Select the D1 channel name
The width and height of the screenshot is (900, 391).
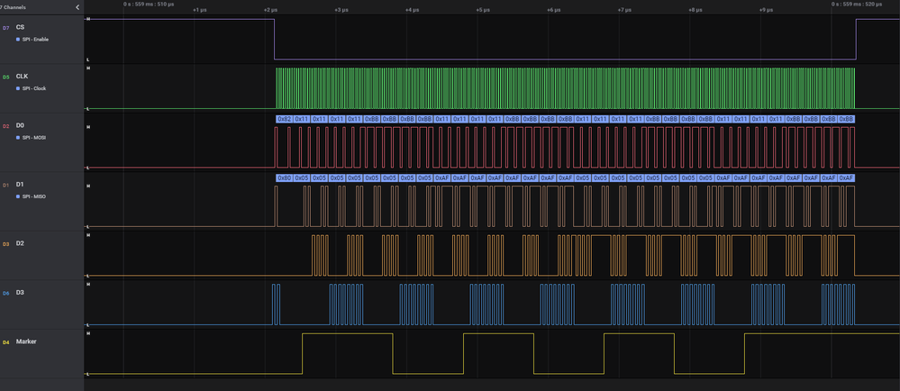click(20, 185)
